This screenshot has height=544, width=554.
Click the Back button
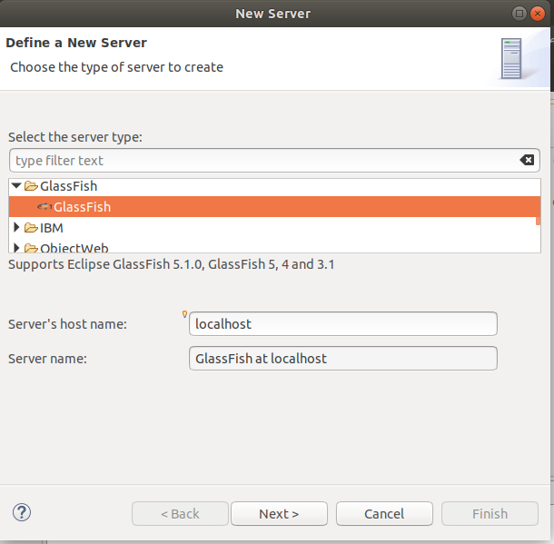pos(179,514)
